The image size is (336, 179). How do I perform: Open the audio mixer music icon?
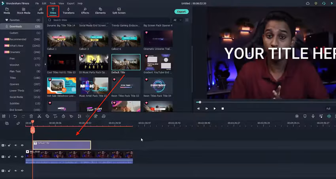(x=321, y=116)
